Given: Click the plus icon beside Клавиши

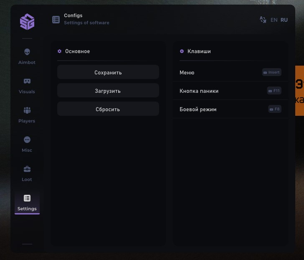Looking at the screenshot, I should tap(182, 51).
